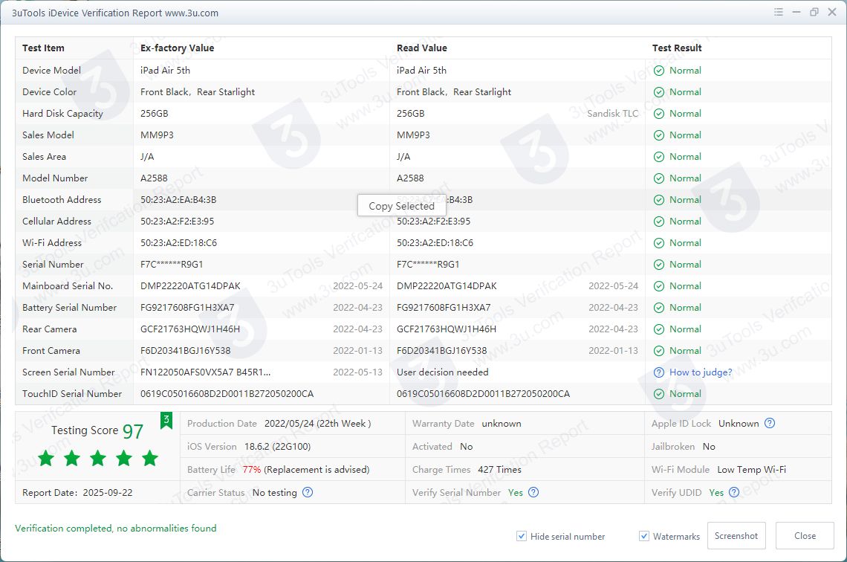Select read value cellular address 50:23:A2:F2:E3:95
The height and width of the screenshot is (562, 847).
tap(434, 222)
